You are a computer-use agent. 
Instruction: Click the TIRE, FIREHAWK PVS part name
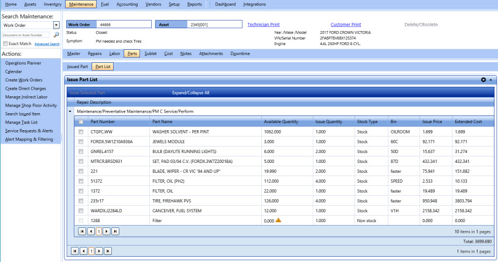tap(172, 200)
